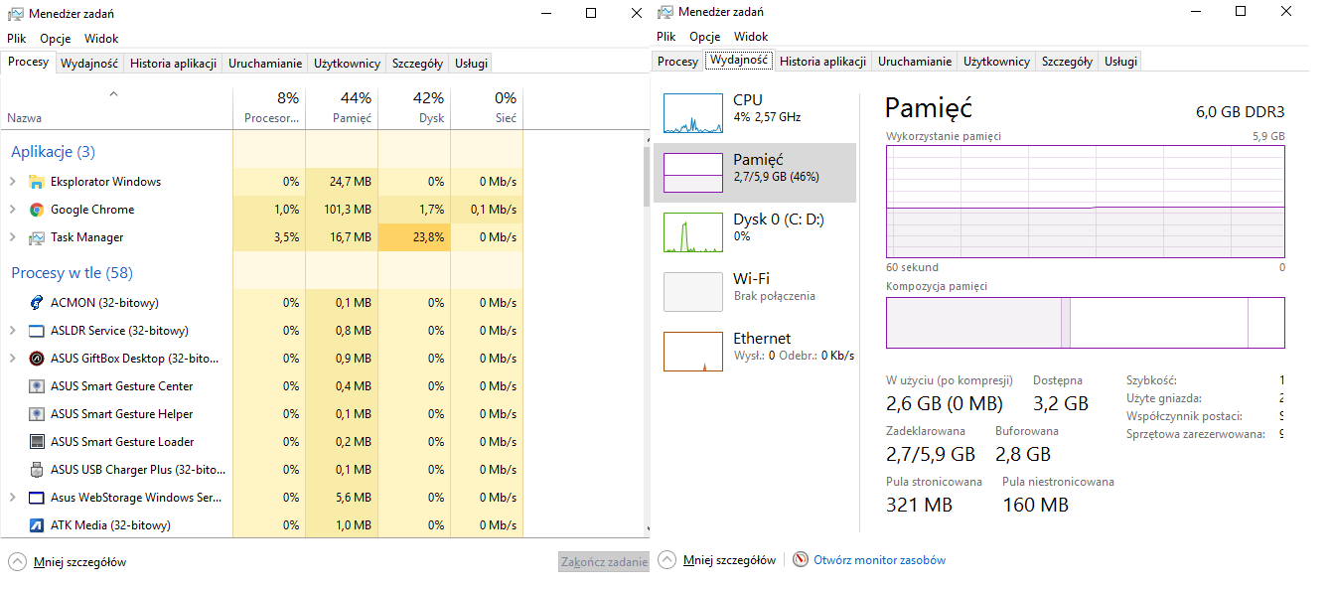Click the ASUS Smart Gesture Loader icon

[x=37, y=442]
